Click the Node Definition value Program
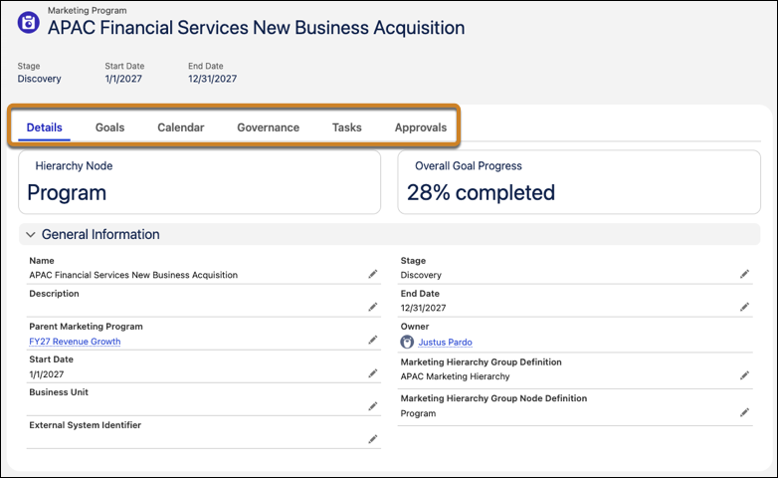The height and width of the screenshot is (478, 778). coord(418,413)
